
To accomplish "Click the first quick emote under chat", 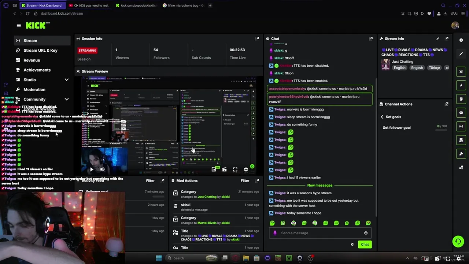I will (272, 223).
